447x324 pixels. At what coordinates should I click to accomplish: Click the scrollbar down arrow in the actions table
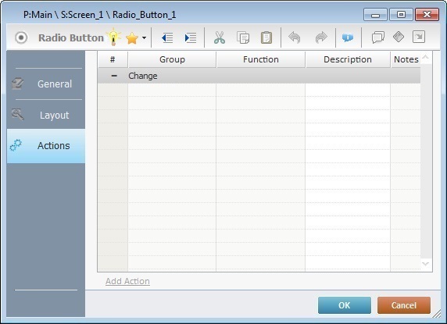click(x=425, y=264)
